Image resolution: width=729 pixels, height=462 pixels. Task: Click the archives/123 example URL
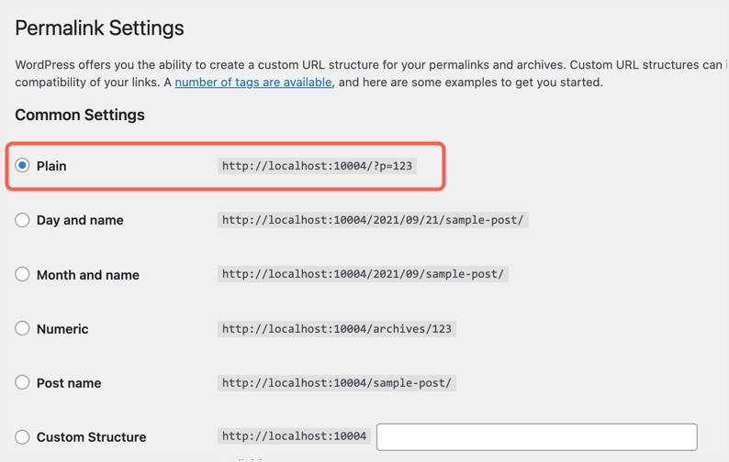point(337,329)
